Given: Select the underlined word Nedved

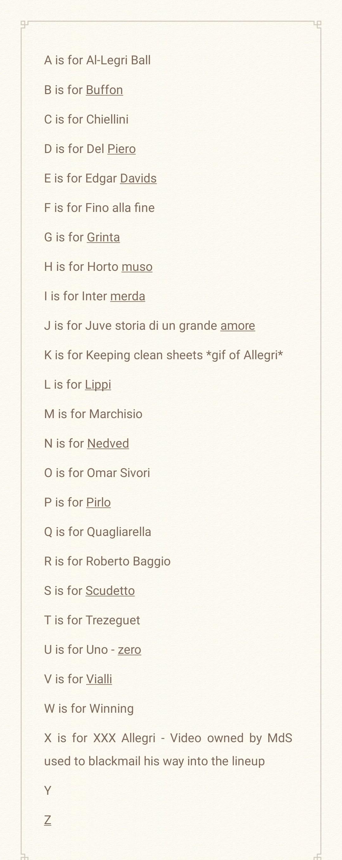Looking at the screenshot, I should pyautogui.click(x=108, y=443).
